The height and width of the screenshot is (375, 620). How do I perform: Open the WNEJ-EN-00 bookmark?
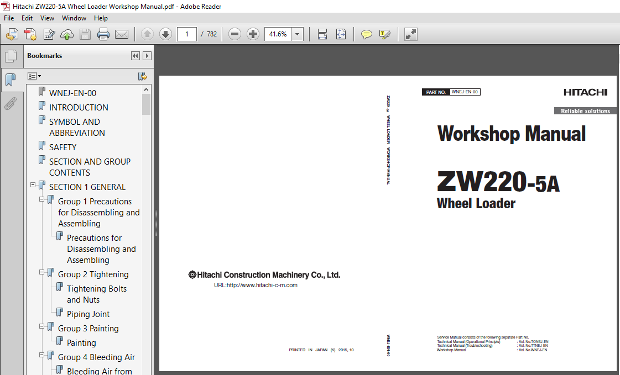(x=73, y=93)
